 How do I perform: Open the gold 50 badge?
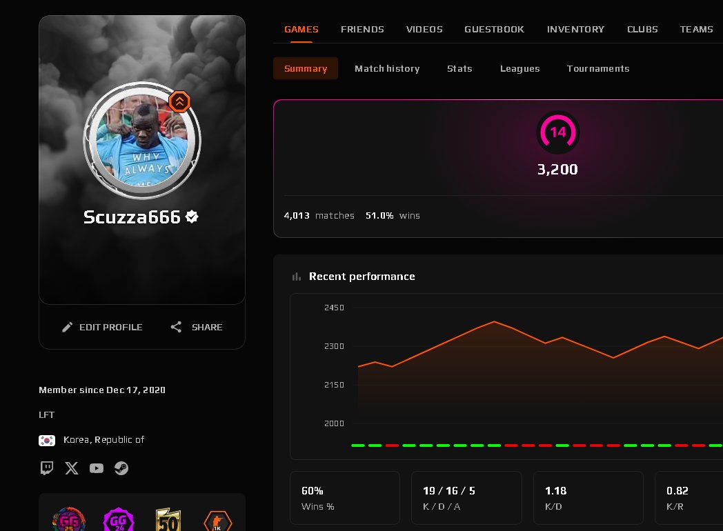(168, 520)
